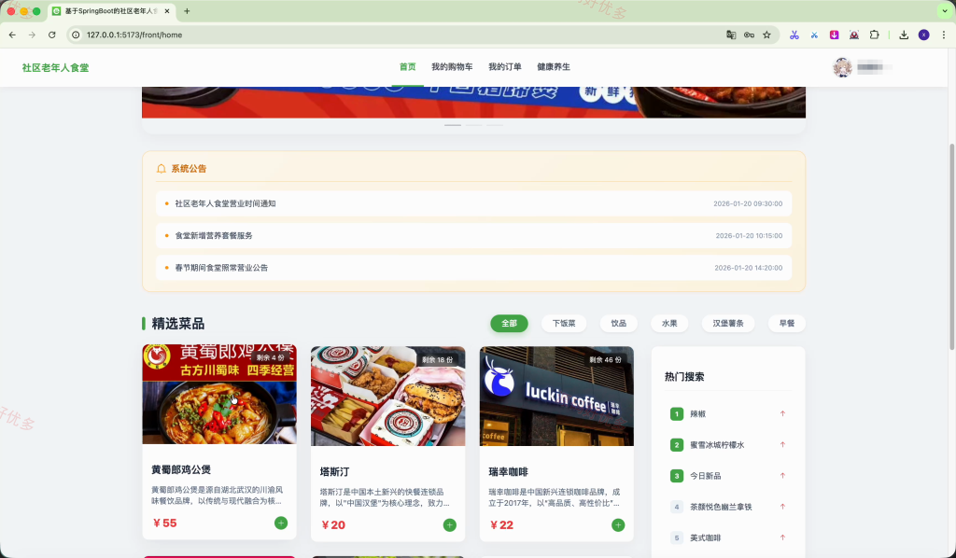The height and width of the screenshot is (558, 956).
Task: Click trend arrow beside 茶颜悦色幽兰拿铁
Action: point(782,507)
